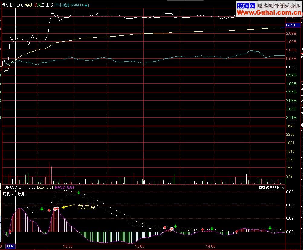Click the 用到未来数据 warning text

point(14,194)
